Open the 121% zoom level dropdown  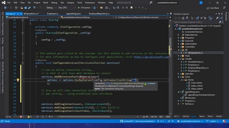coord(10,117)
